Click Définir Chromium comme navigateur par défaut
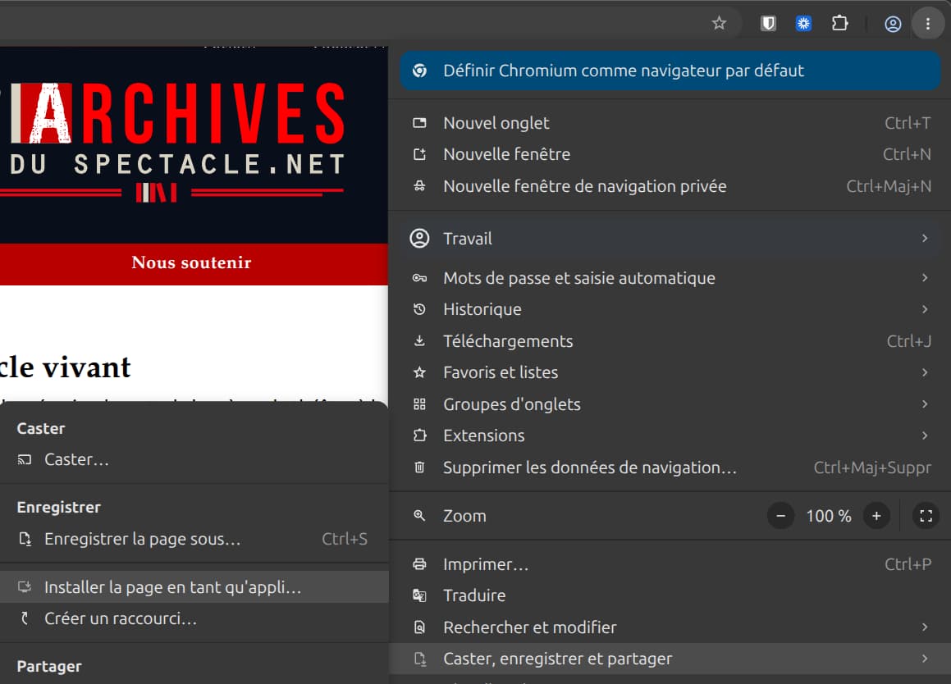 click(670, 71)
